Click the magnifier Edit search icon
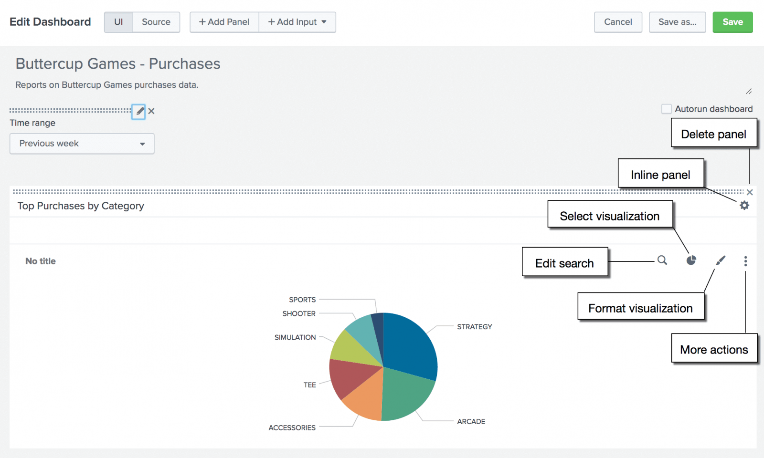764x458 pixels. [x=662, y=260]
